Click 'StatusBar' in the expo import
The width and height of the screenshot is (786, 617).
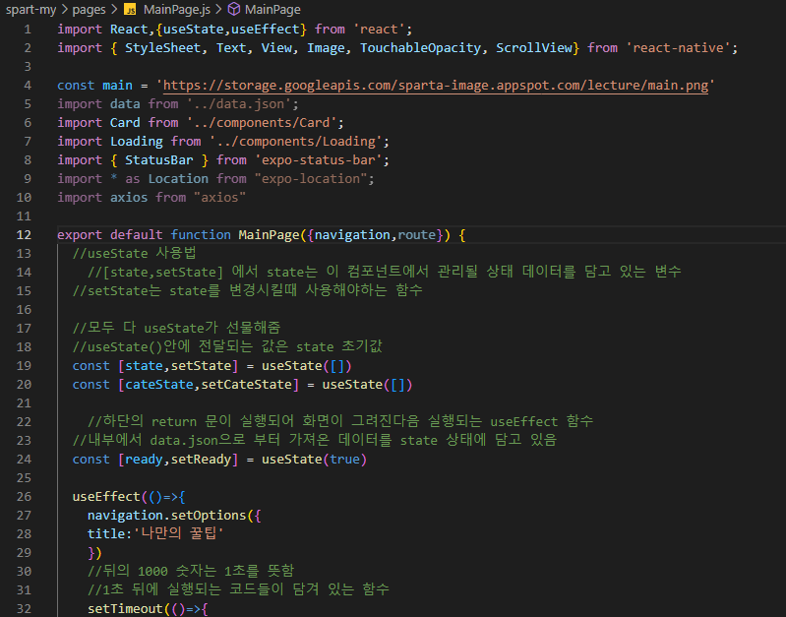[159, 160]
